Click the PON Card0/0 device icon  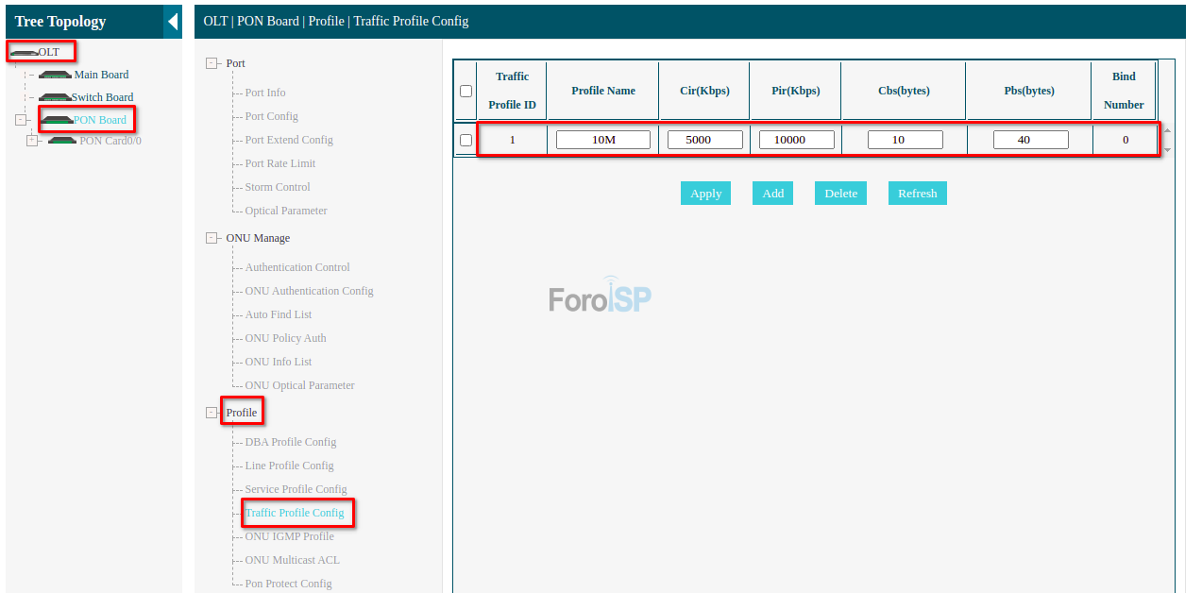(62, 141)
